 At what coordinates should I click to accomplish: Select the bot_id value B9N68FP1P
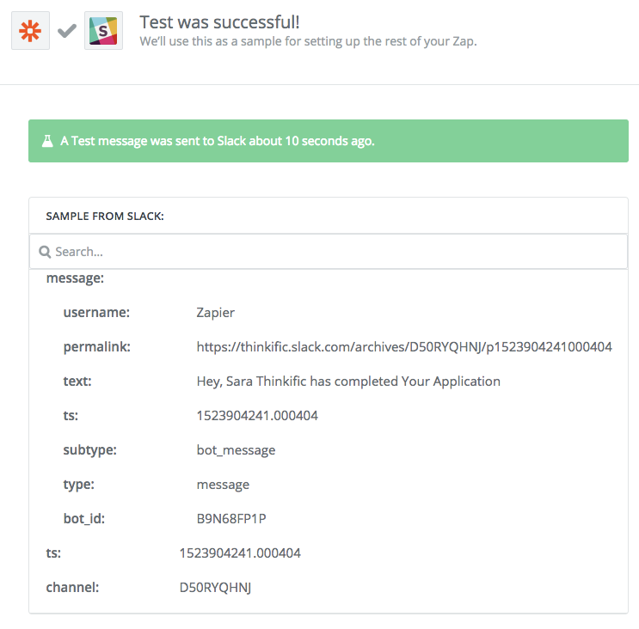point(231,519)
